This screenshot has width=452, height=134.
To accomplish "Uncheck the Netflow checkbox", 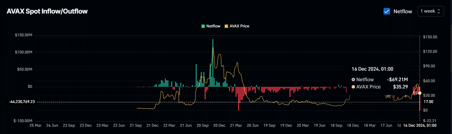I will pyautogui.click(x=386, y=11).
